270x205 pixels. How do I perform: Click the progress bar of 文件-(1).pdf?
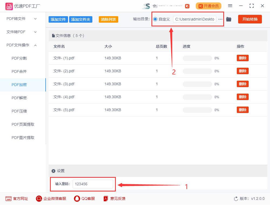pos(197,58)
